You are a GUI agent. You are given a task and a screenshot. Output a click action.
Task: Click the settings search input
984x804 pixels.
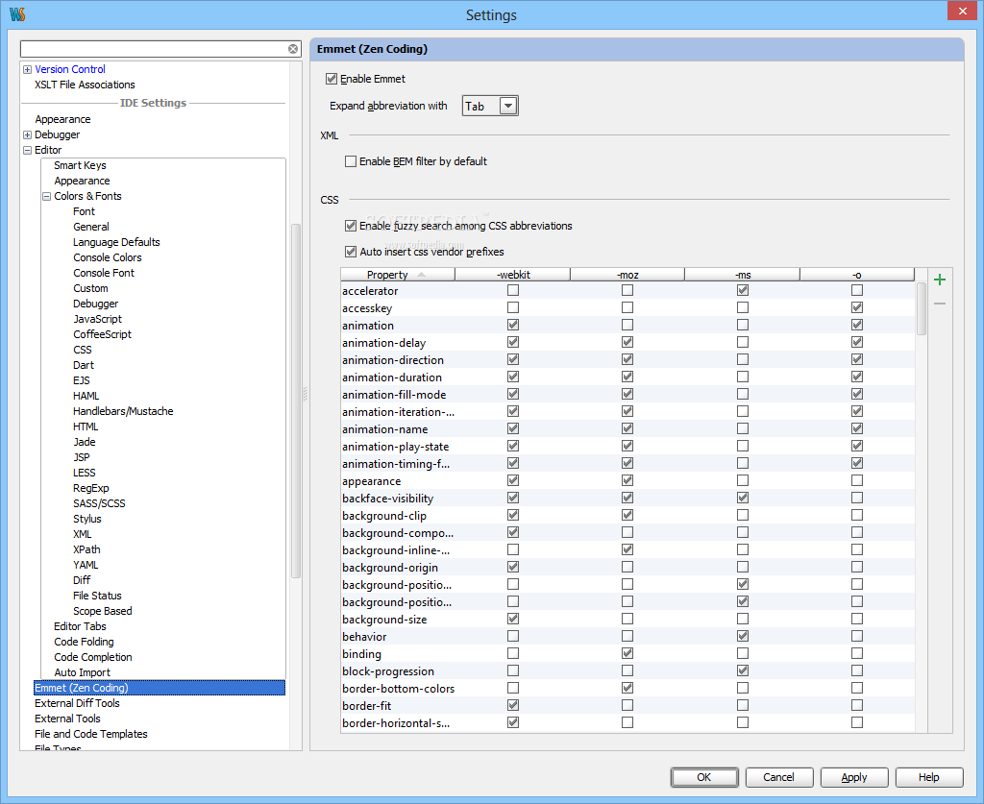[x=154, y=49]
